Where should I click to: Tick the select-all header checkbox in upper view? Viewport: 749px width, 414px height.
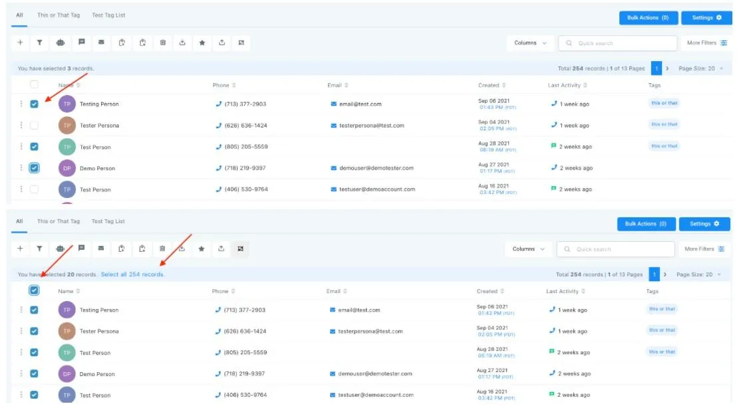coord(34,85)
